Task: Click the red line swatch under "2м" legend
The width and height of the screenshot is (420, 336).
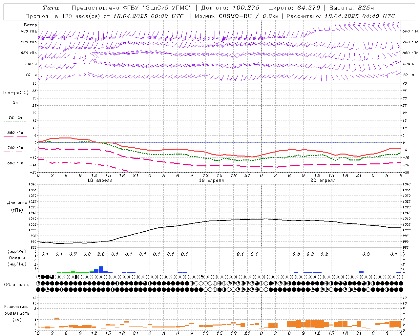Action: (x=15, y=106)
